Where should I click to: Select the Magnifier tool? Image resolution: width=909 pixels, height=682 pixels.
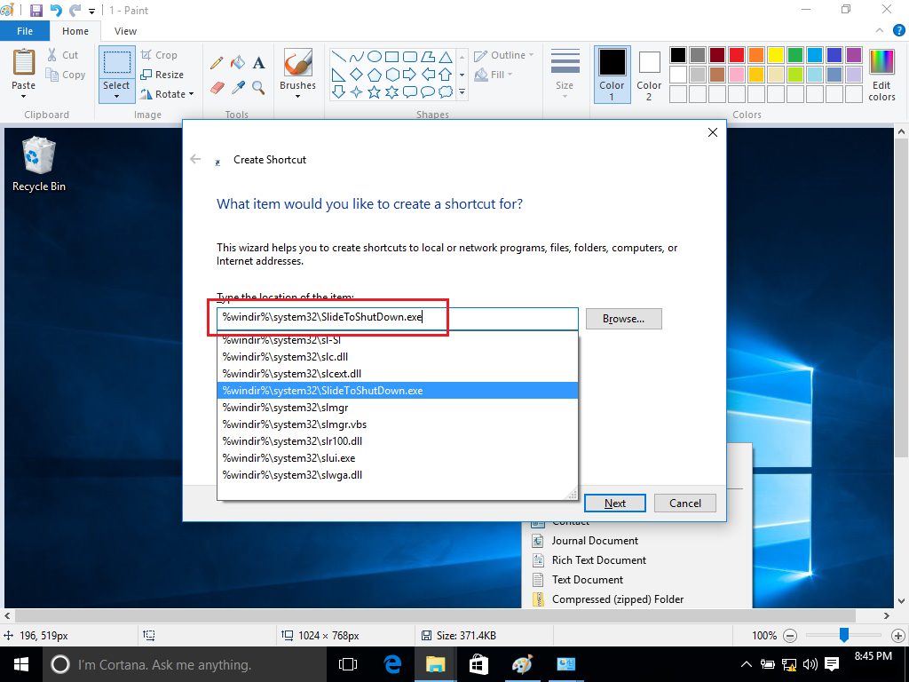[259, 87]
